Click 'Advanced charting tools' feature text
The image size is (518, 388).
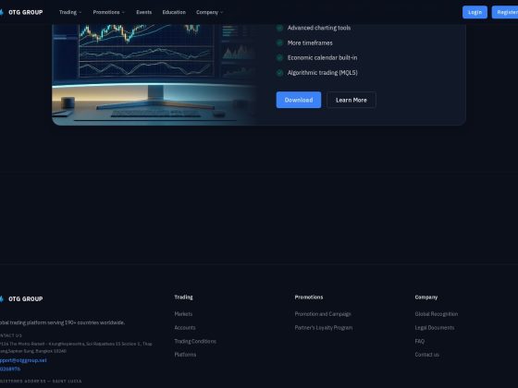319,28
